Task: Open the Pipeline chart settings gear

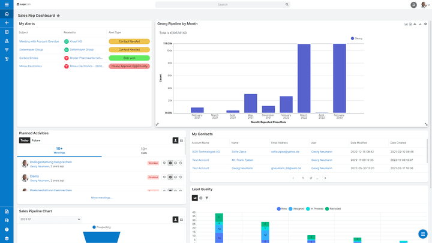Action: [x=425, y=24]
